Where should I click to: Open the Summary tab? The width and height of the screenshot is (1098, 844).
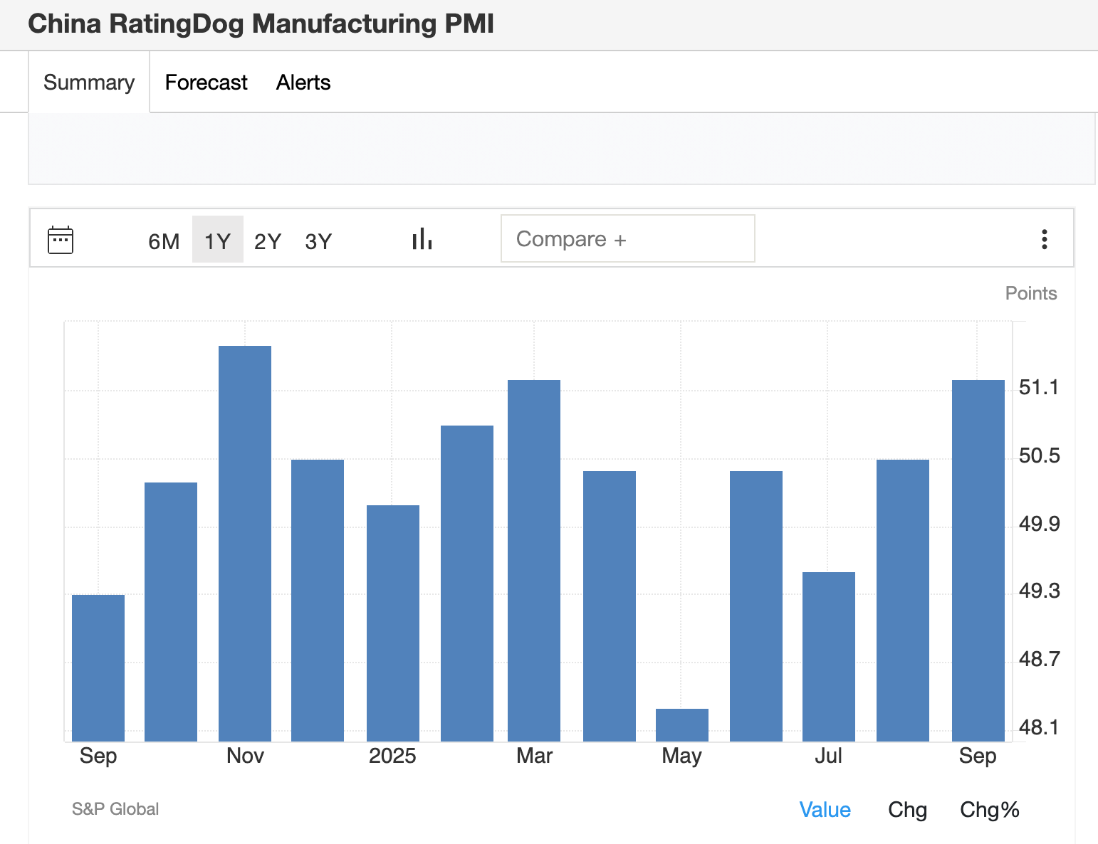point(89,83)
